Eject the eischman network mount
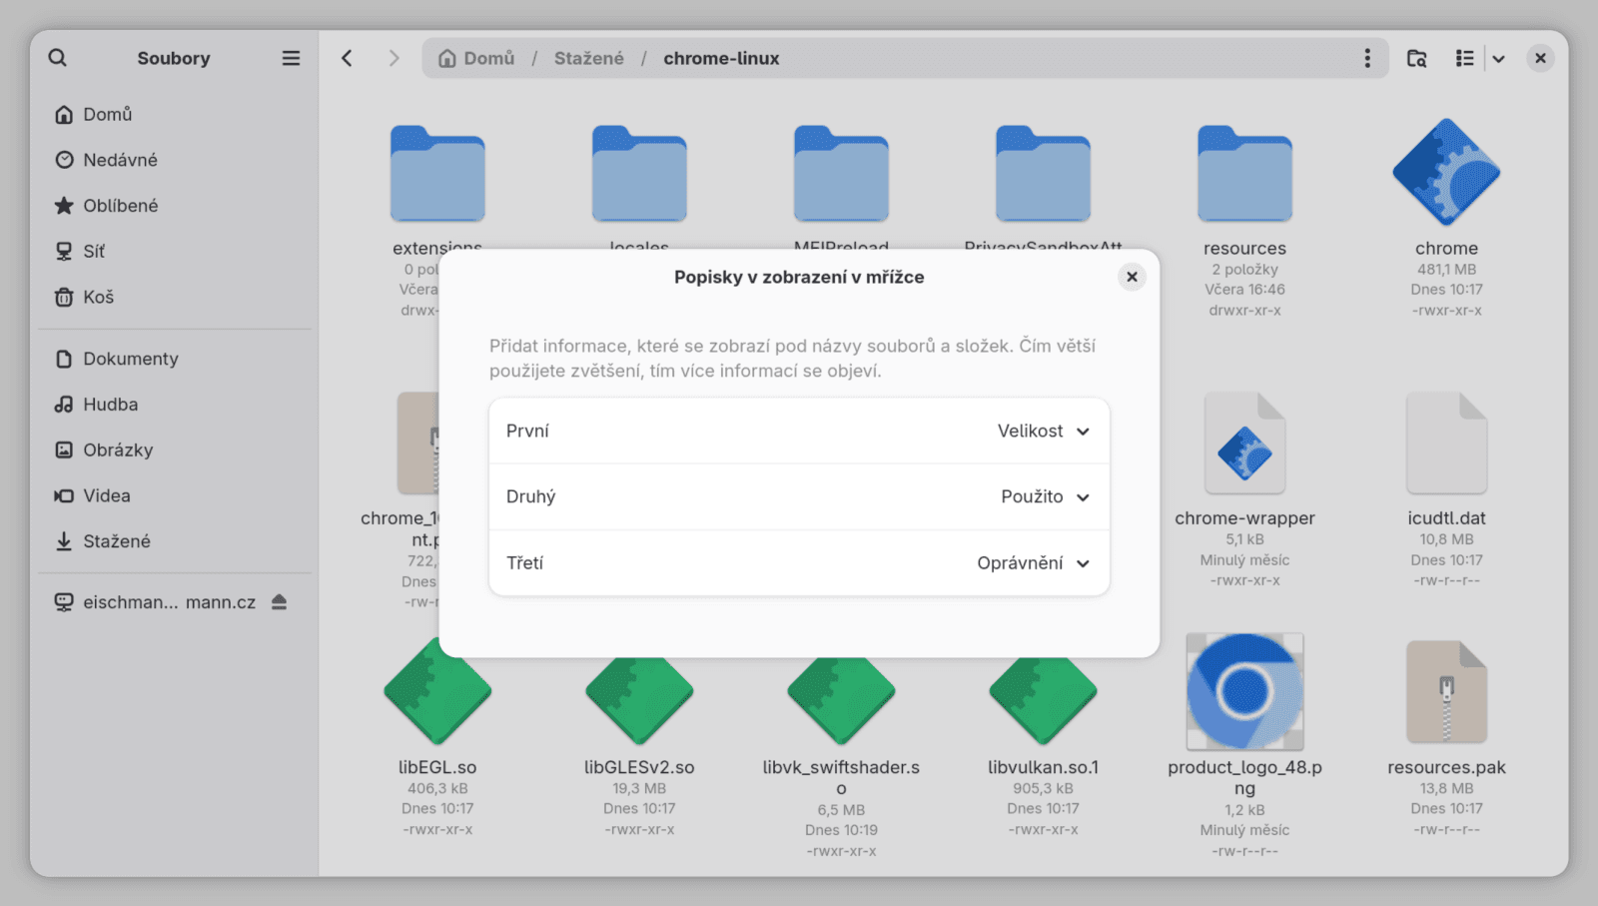1598x906 pixels. pos(280,602)
